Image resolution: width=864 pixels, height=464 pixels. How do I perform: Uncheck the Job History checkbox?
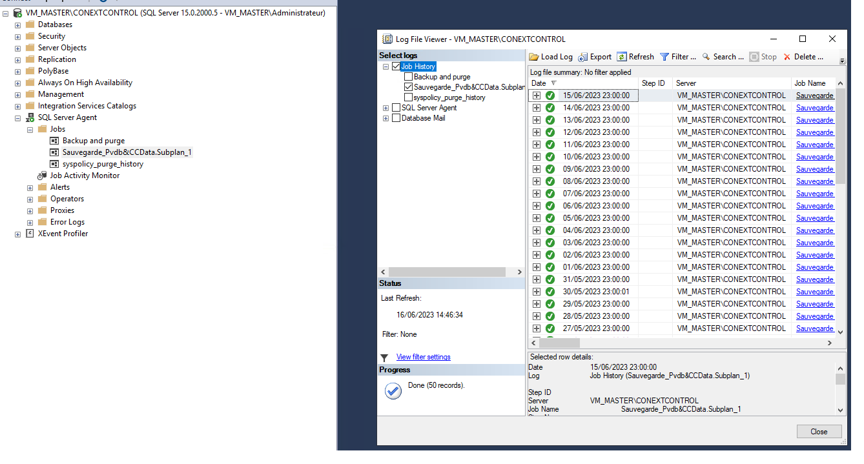[396, 66]
